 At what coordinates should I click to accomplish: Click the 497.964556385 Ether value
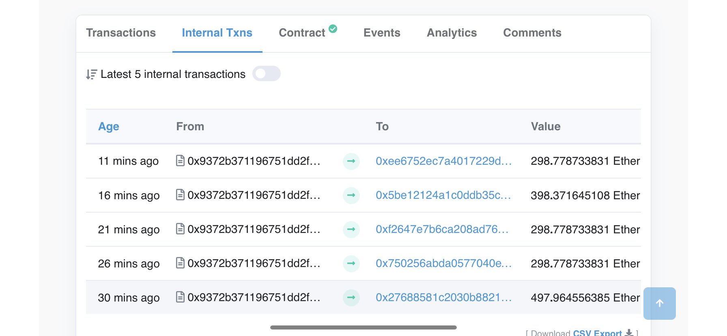(585, 297)
